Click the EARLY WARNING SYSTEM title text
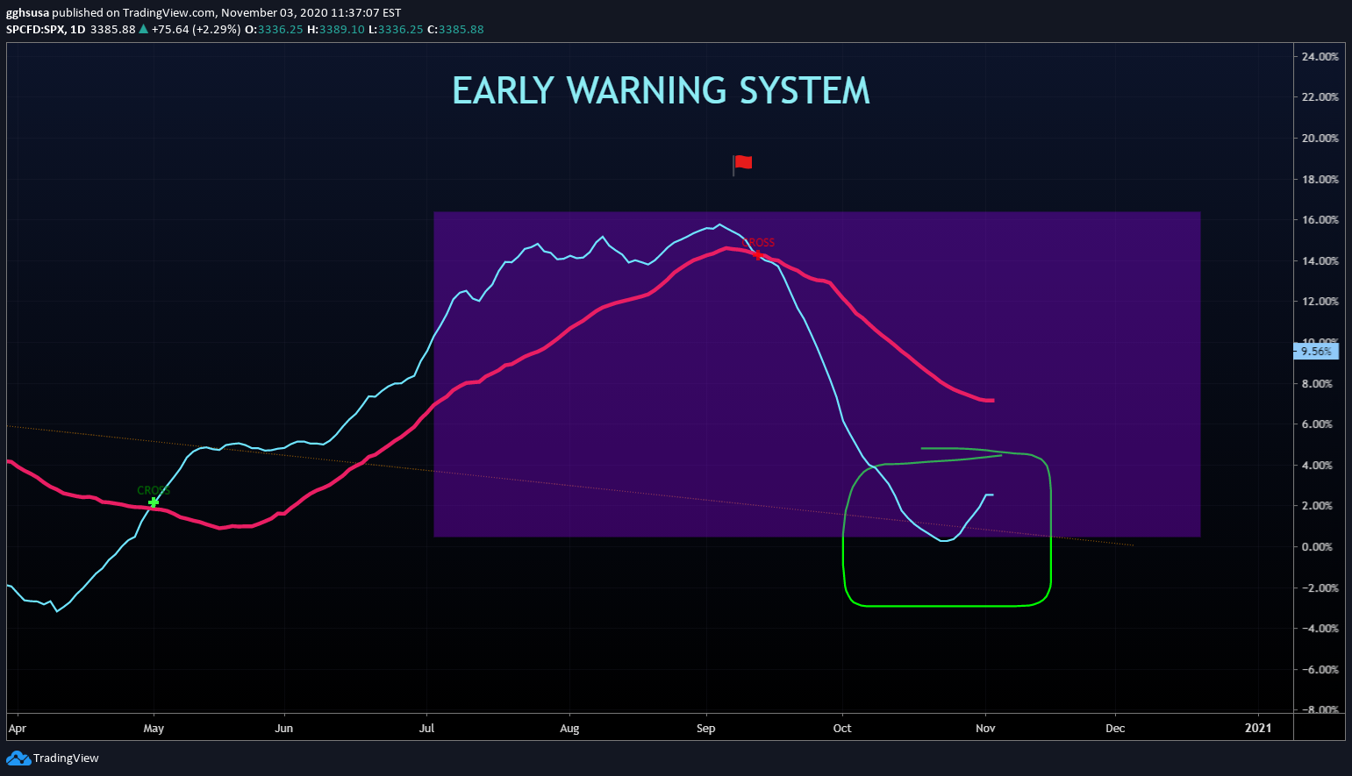Screen dimensions: 1352x776 click(661, 91)
